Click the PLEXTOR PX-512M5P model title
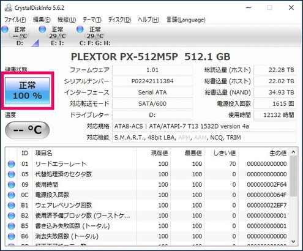The width and height of the screenshot is (303, 251). click(x=151, y=57)
